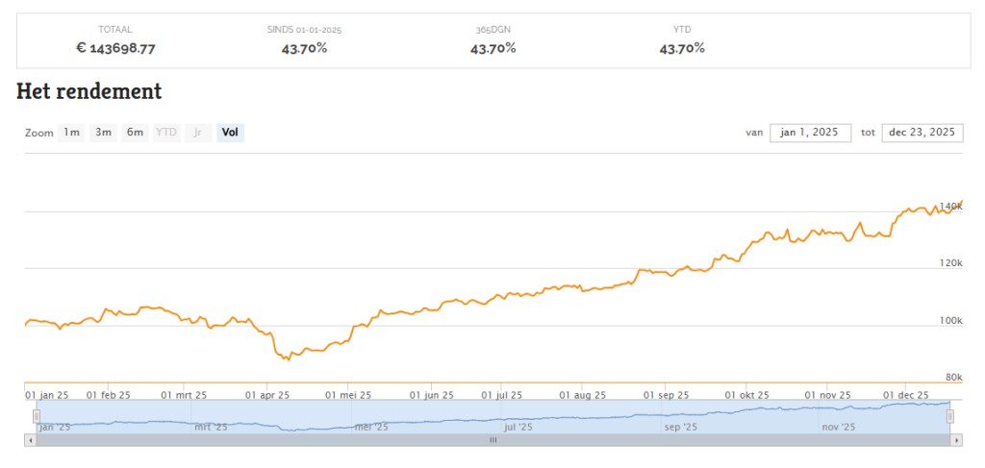The height and width of the screenshot is (468, 985).
Task: Select the Jr zoom option
Action: [197, 133]
